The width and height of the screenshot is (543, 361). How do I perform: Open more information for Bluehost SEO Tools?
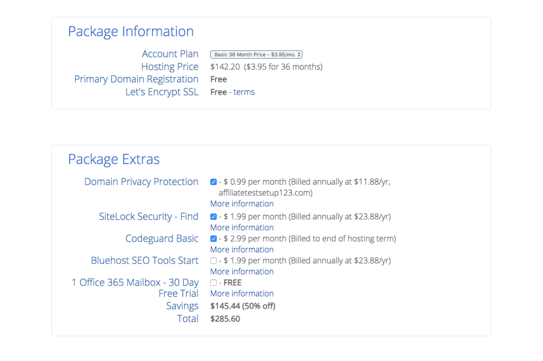tap(242, 271)
